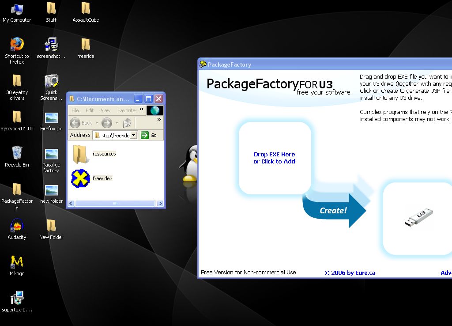
Task: Select the Pacakge factory image file
Action: 51,160
